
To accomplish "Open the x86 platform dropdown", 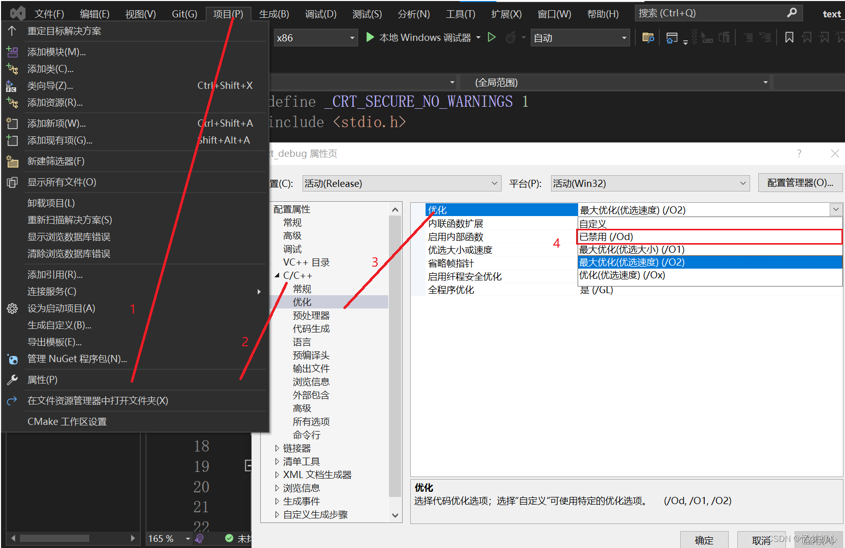I will point(316,38).
